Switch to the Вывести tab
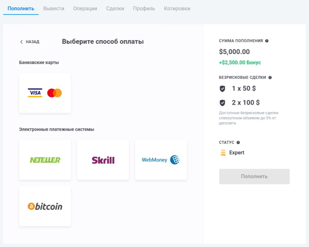The image size is (309, 247). click(54, 9)
